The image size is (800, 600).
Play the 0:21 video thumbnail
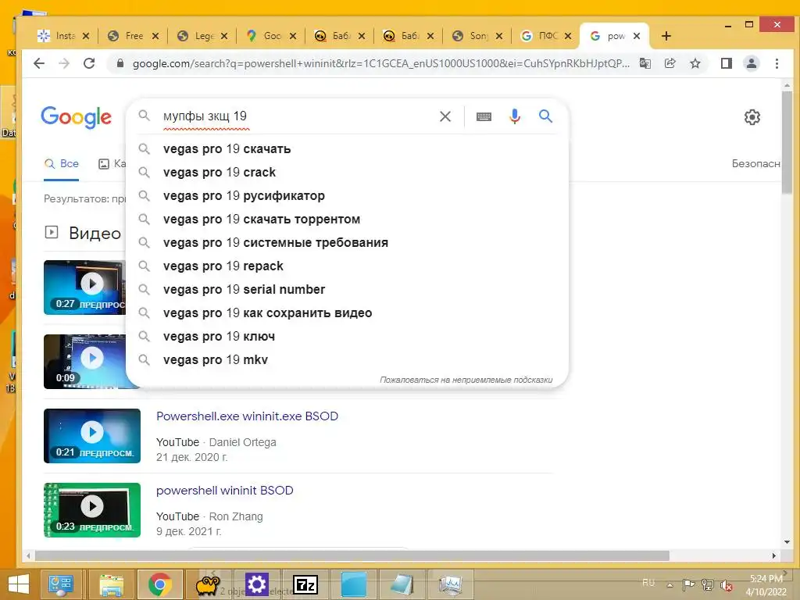tap(92, 436)
